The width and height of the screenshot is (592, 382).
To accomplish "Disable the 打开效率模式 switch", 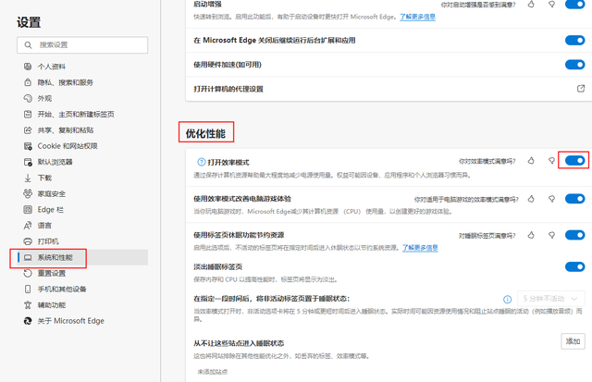I will click(x=575, y=160).
